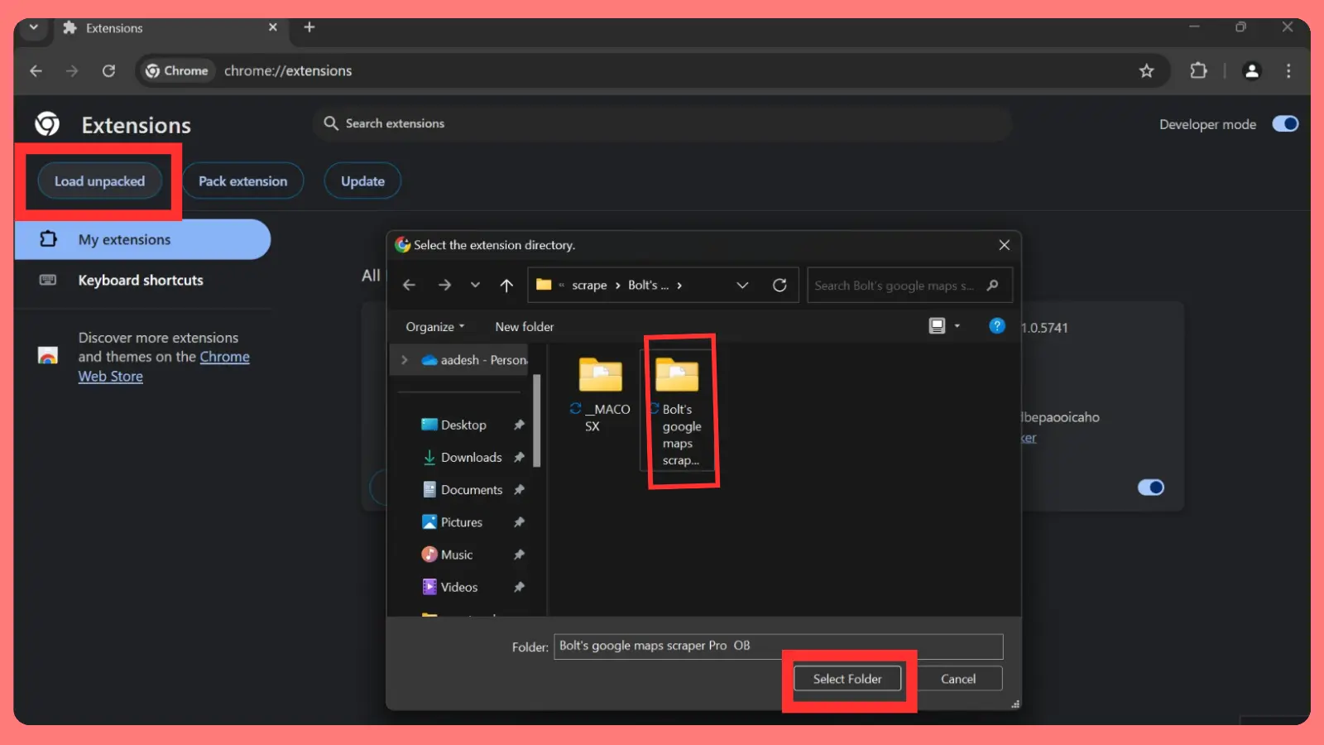Toggle Developer mode switch
Screen dimensions: 1324x745
(x=1285, y=124)
